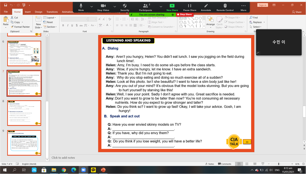The height and width of the screenshot is (174, 306).
Task: Open Quick Styles gallery
Action: (219, 22)
